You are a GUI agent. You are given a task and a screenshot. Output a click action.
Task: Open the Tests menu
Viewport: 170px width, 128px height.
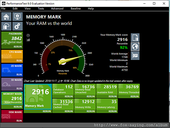coord(41,9)
